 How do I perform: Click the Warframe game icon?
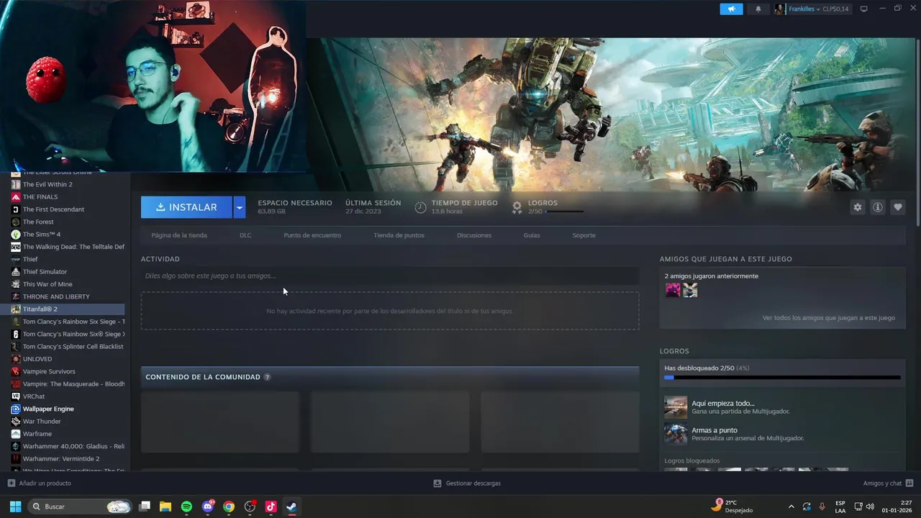click(16, 434)
